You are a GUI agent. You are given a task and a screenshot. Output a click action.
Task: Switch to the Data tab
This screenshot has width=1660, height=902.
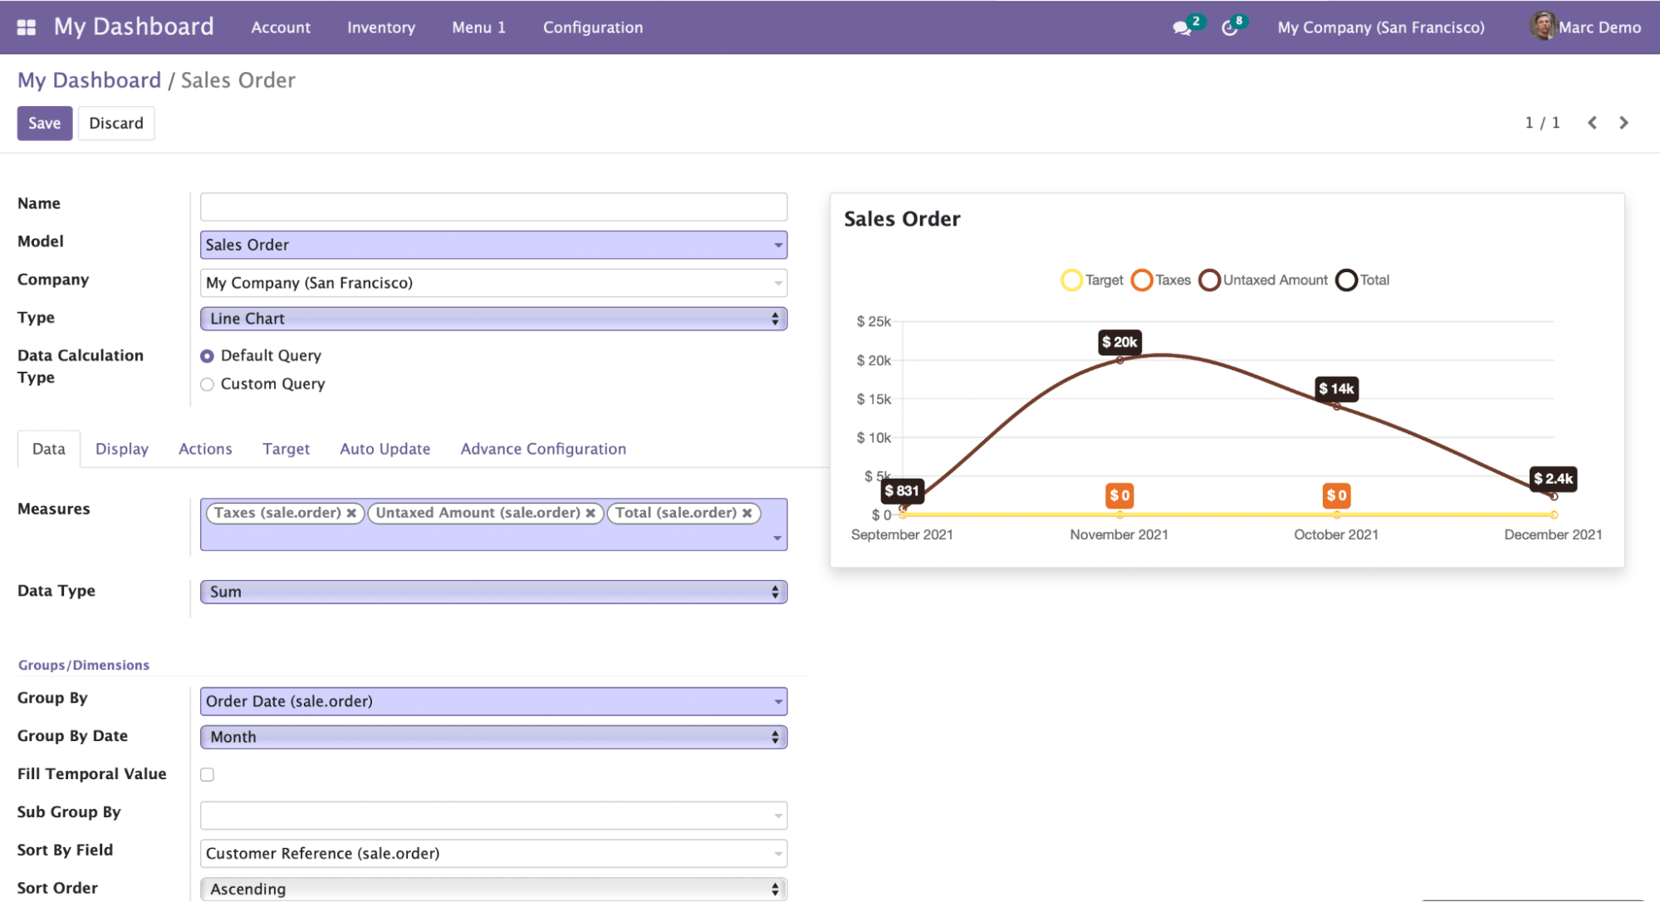coord(49,449)
